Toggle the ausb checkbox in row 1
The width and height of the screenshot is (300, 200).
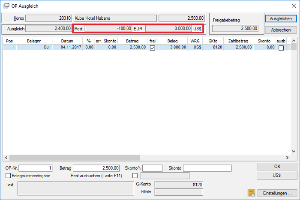coord(281,48)
